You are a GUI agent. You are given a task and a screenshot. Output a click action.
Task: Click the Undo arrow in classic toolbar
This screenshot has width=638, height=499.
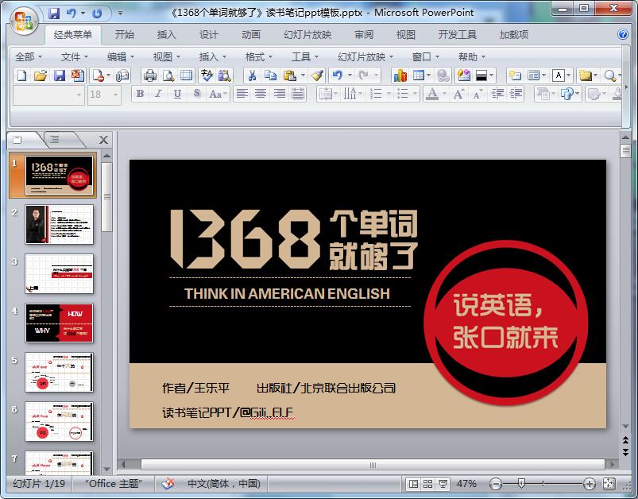pyautogui.click(x=337, y=75)
